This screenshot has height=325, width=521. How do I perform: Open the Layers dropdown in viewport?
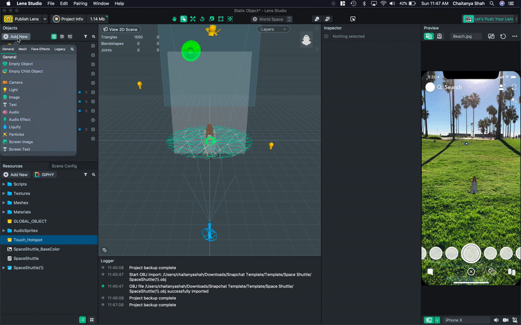[274, 29]
